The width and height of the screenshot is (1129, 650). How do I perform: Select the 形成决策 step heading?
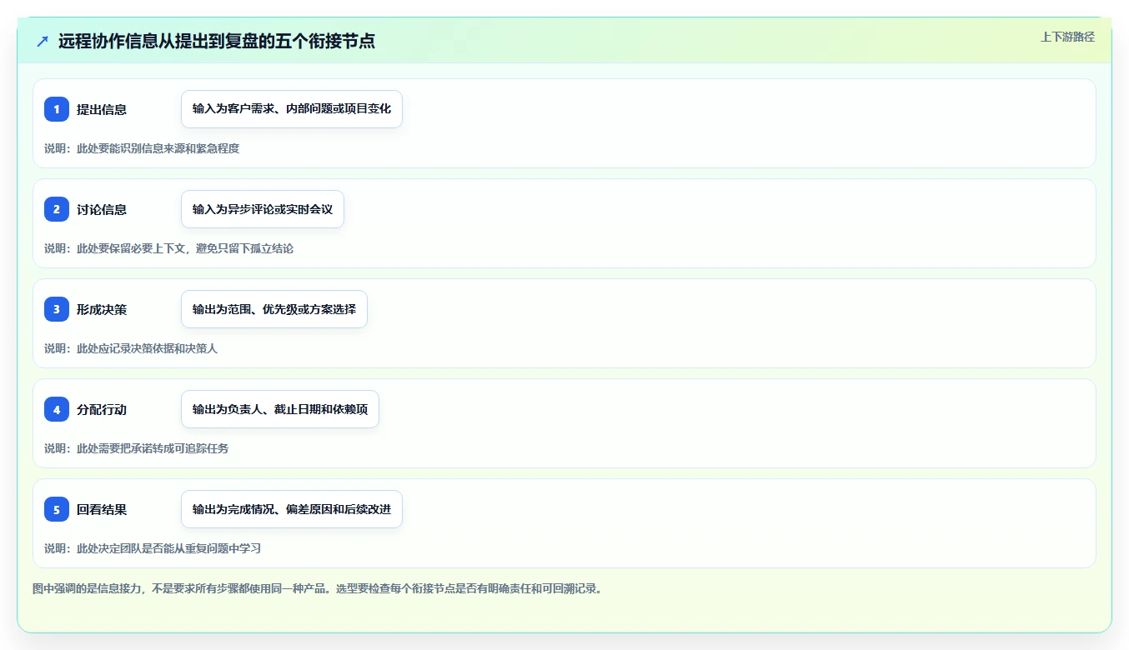tap(102, 309)
